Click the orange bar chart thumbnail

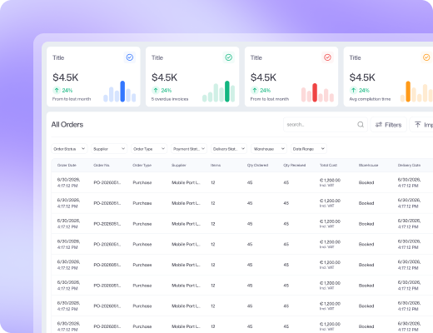pyautogui.click(x=416, y=92)
